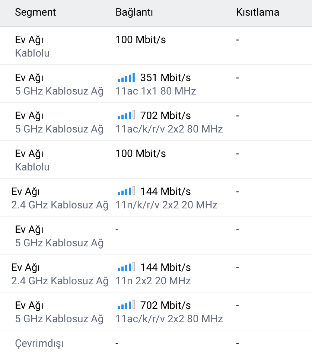Click the 5 GHz Kablosuz Ağ label in 351 Mbit/s row
This screenshot has width=312, height=355.
point(59,91)
